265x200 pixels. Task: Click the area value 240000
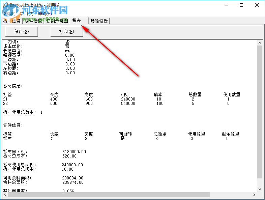coord(128,99)
